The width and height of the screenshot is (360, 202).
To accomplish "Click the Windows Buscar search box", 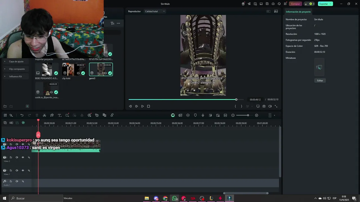I will coord(36,198).
